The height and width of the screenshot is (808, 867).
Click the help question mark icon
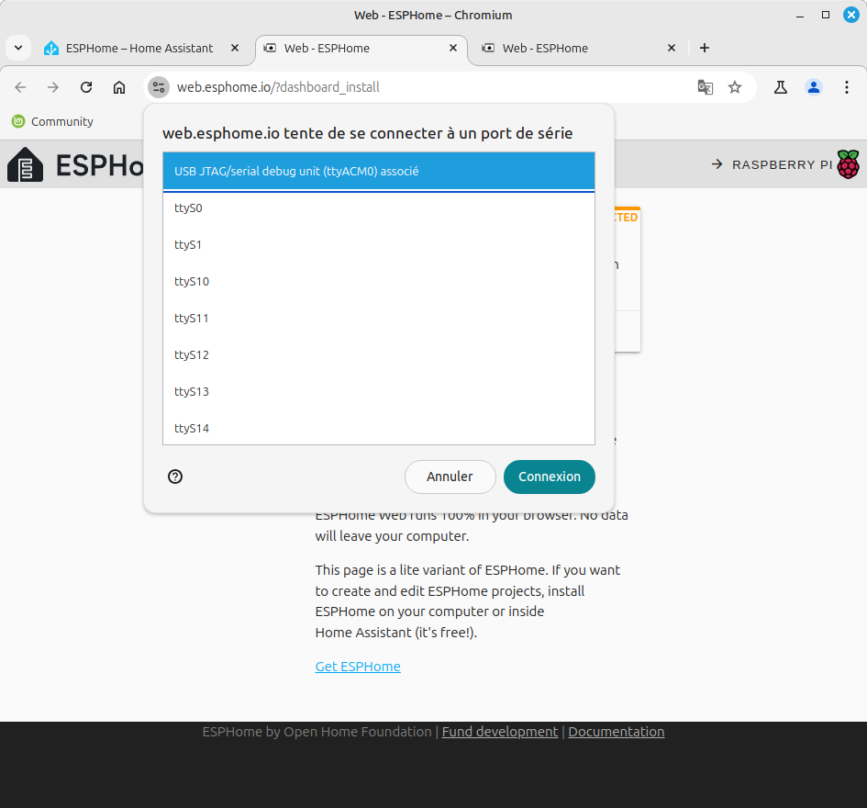175,477
